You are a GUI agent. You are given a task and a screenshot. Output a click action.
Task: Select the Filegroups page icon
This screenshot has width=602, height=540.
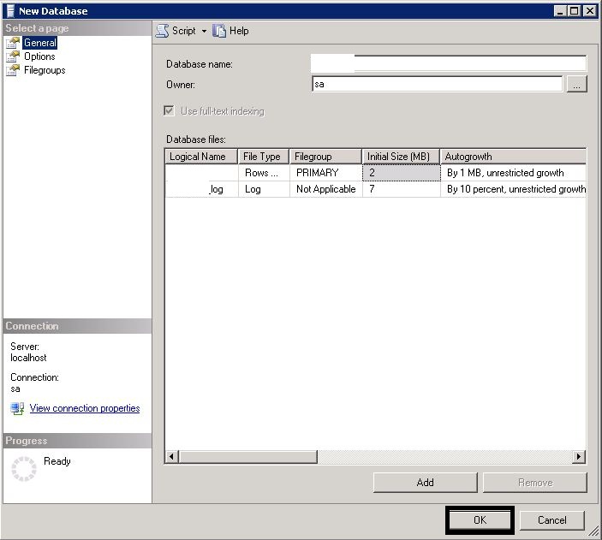click(x=13, y=70)
